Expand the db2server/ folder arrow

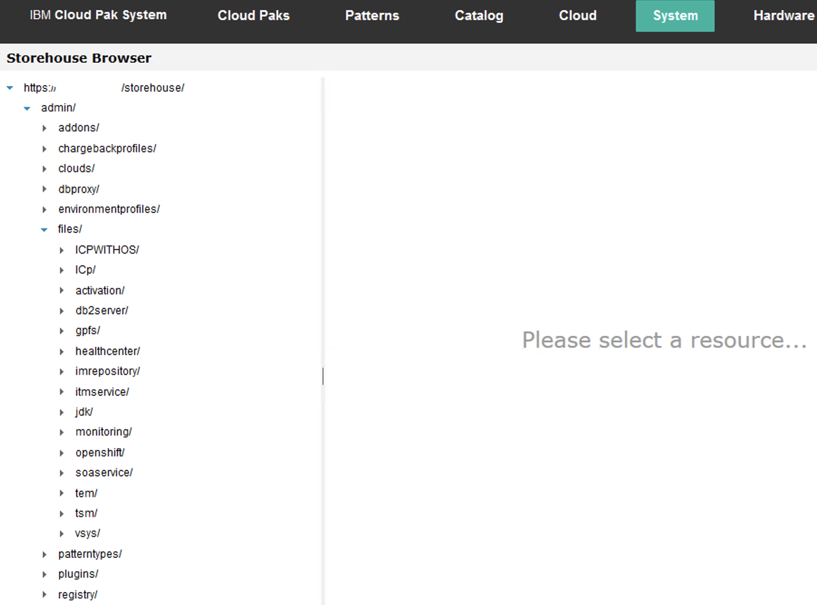click(62, 311)
